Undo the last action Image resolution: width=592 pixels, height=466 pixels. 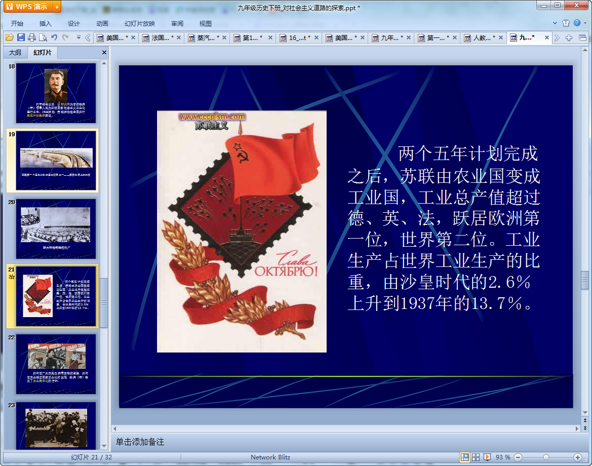(54, 37)
